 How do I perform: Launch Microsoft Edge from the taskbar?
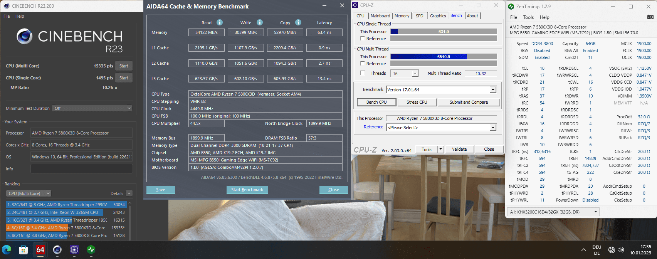click(7, 250)
